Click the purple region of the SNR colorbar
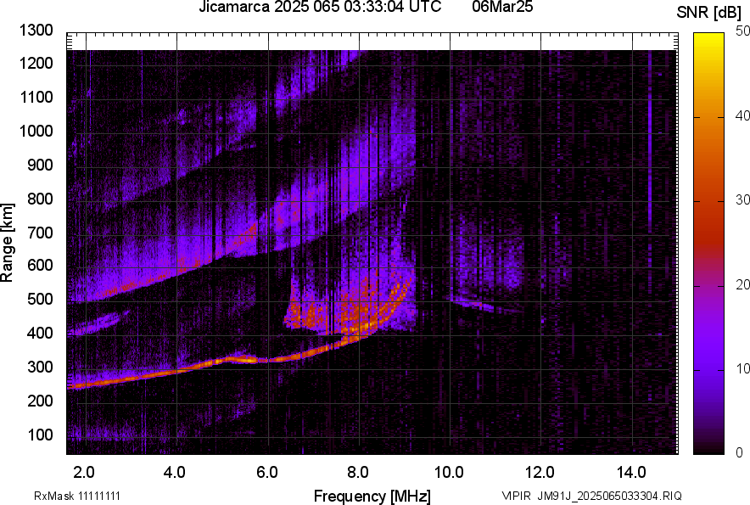 [707, 356]
